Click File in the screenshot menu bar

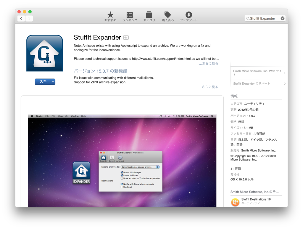click(x=47, y=116)
